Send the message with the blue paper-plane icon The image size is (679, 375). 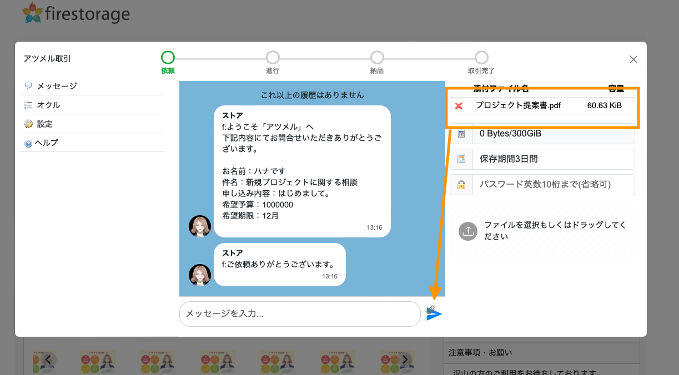click(434, 313)
